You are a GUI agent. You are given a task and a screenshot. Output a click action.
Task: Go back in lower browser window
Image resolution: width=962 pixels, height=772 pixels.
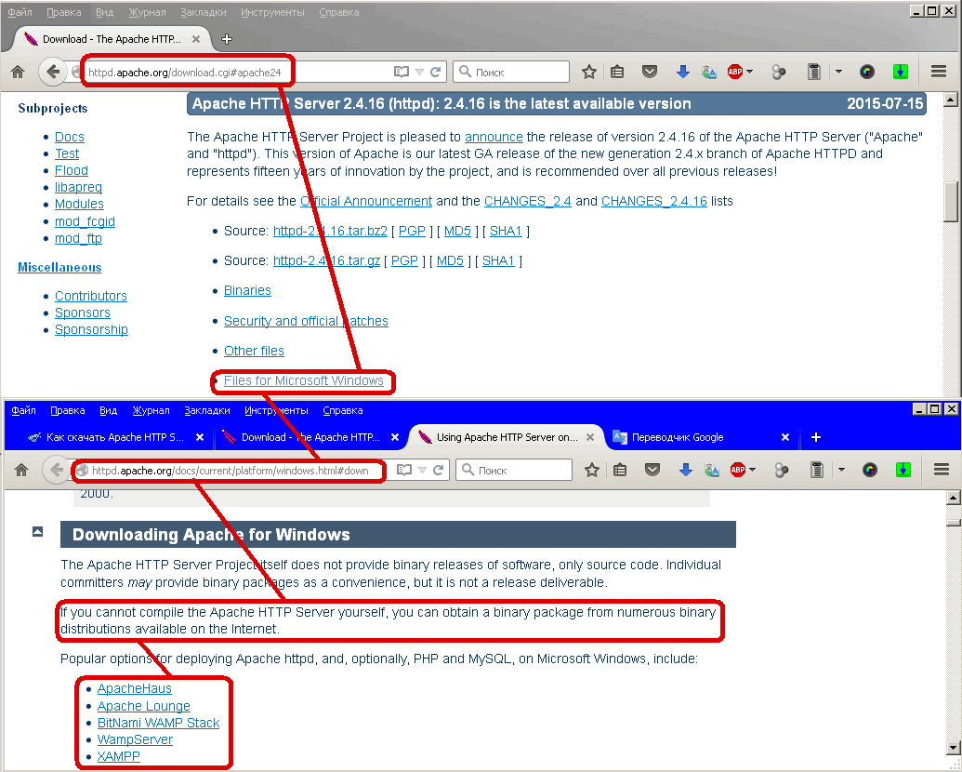pos(56,471)
